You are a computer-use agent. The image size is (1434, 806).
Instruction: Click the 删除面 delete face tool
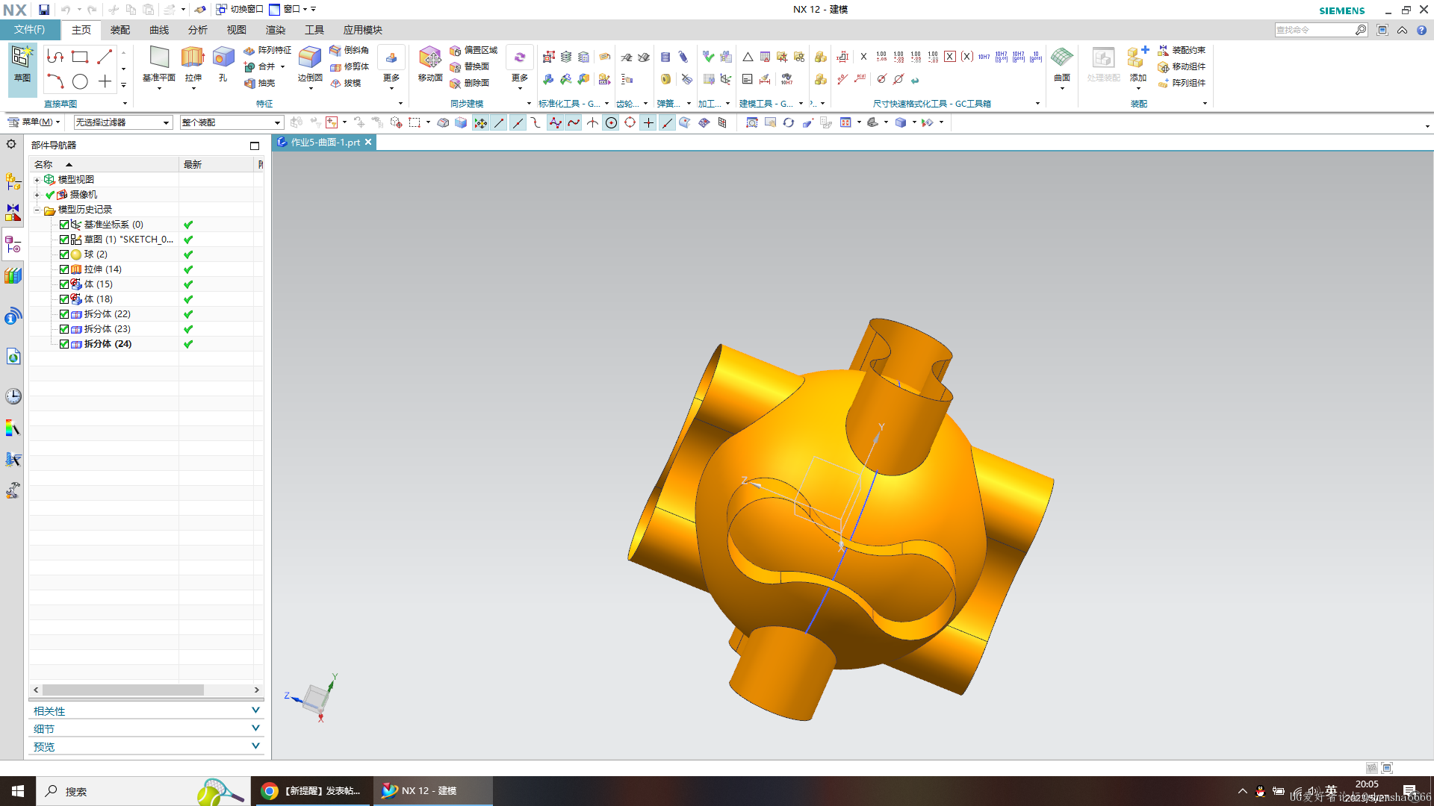(470, 83)
